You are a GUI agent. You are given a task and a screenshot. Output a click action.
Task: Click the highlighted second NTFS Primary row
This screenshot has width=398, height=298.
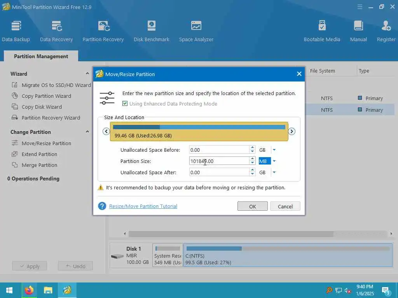point(350,110)
